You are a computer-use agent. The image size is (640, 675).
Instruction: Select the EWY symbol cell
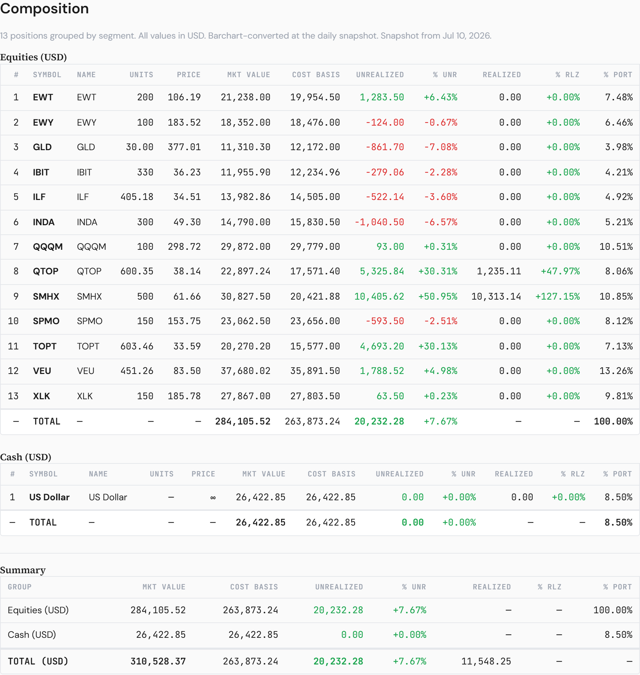pos(43,122)
